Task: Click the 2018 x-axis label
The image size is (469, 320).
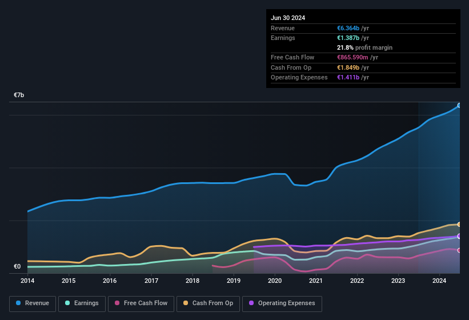Action: click(193, 281)
